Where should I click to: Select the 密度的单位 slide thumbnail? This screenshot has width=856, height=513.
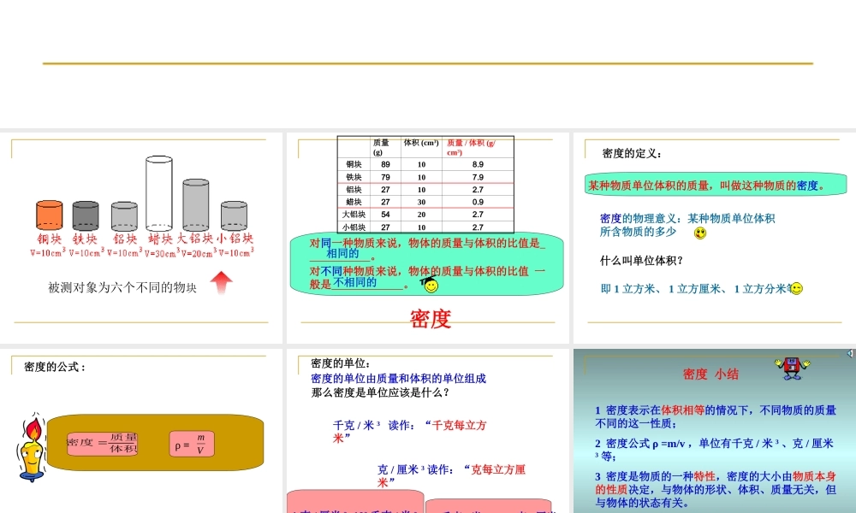click(x=427, y=431)
